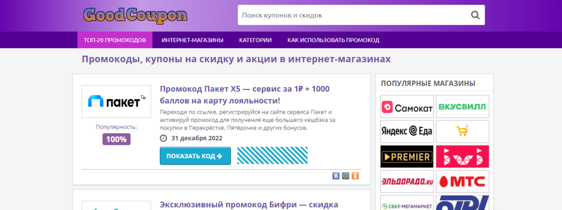This screenshot has height=210, width=562.
Task: Click the 100% popularity badge
Action: pos(117,139)
